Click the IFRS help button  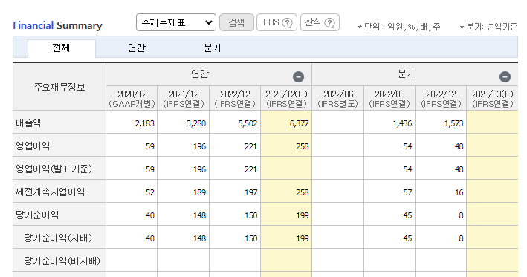pyautogui.click(x=277, y=22)
